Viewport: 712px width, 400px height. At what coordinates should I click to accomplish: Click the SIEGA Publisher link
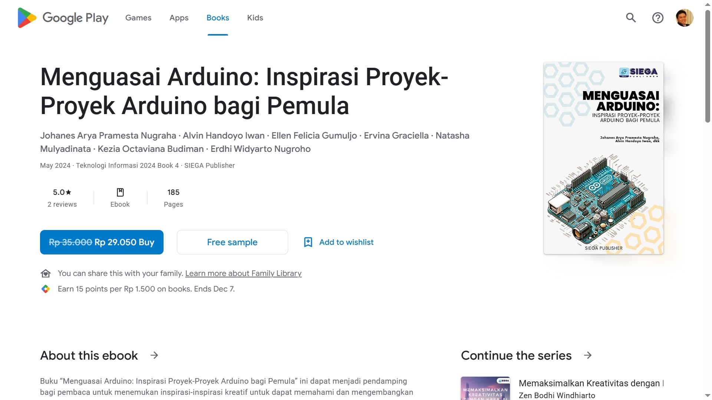click(210, 166)
